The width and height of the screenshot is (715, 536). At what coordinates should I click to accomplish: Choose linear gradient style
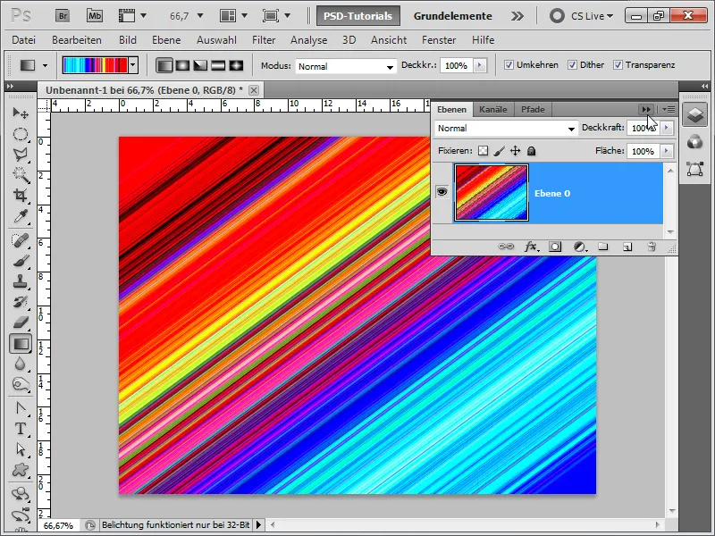[x=164, y=65]
